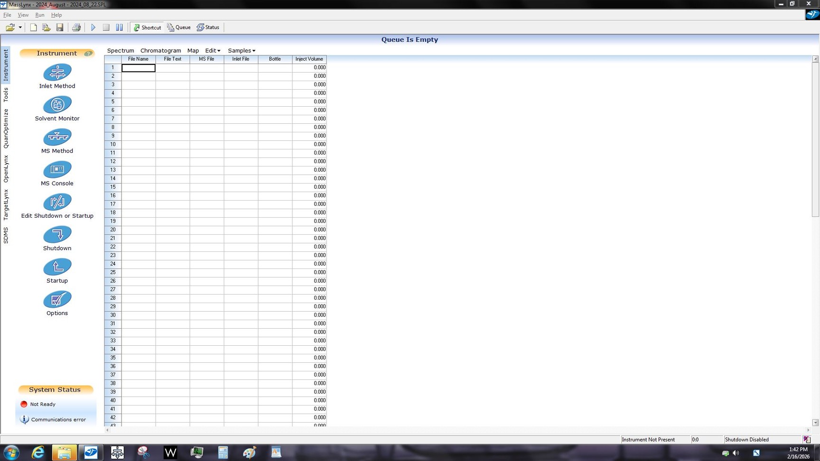Expand the Edit dropdown menu
820x461 pixels.
click(x=213, y=51)
